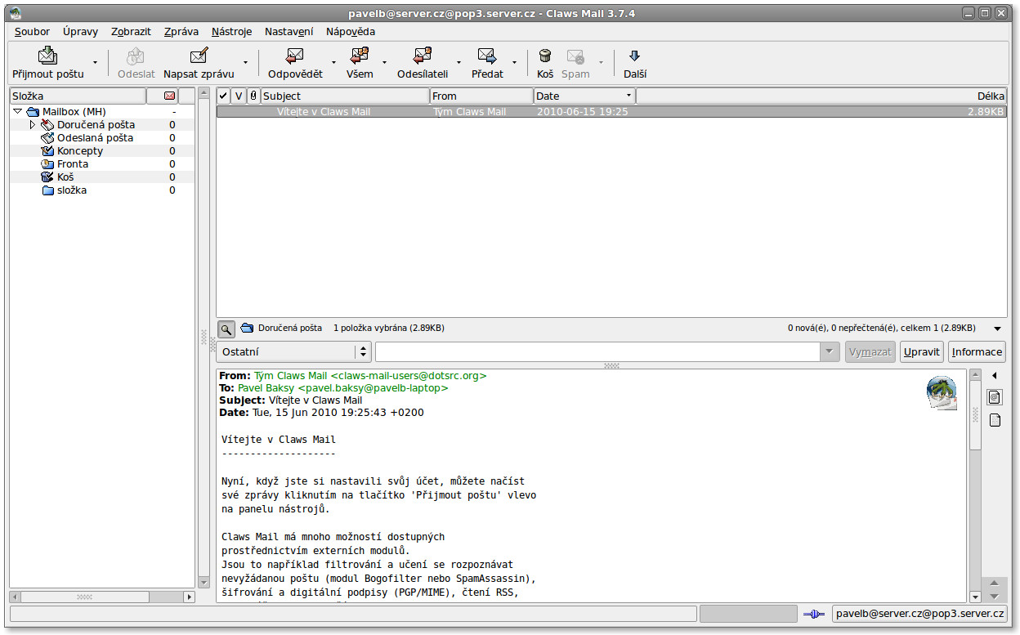Viewport: 1020px width, 635px height.
Task: Click the folder list horizontal scrollbar
Action: [102, 597]
